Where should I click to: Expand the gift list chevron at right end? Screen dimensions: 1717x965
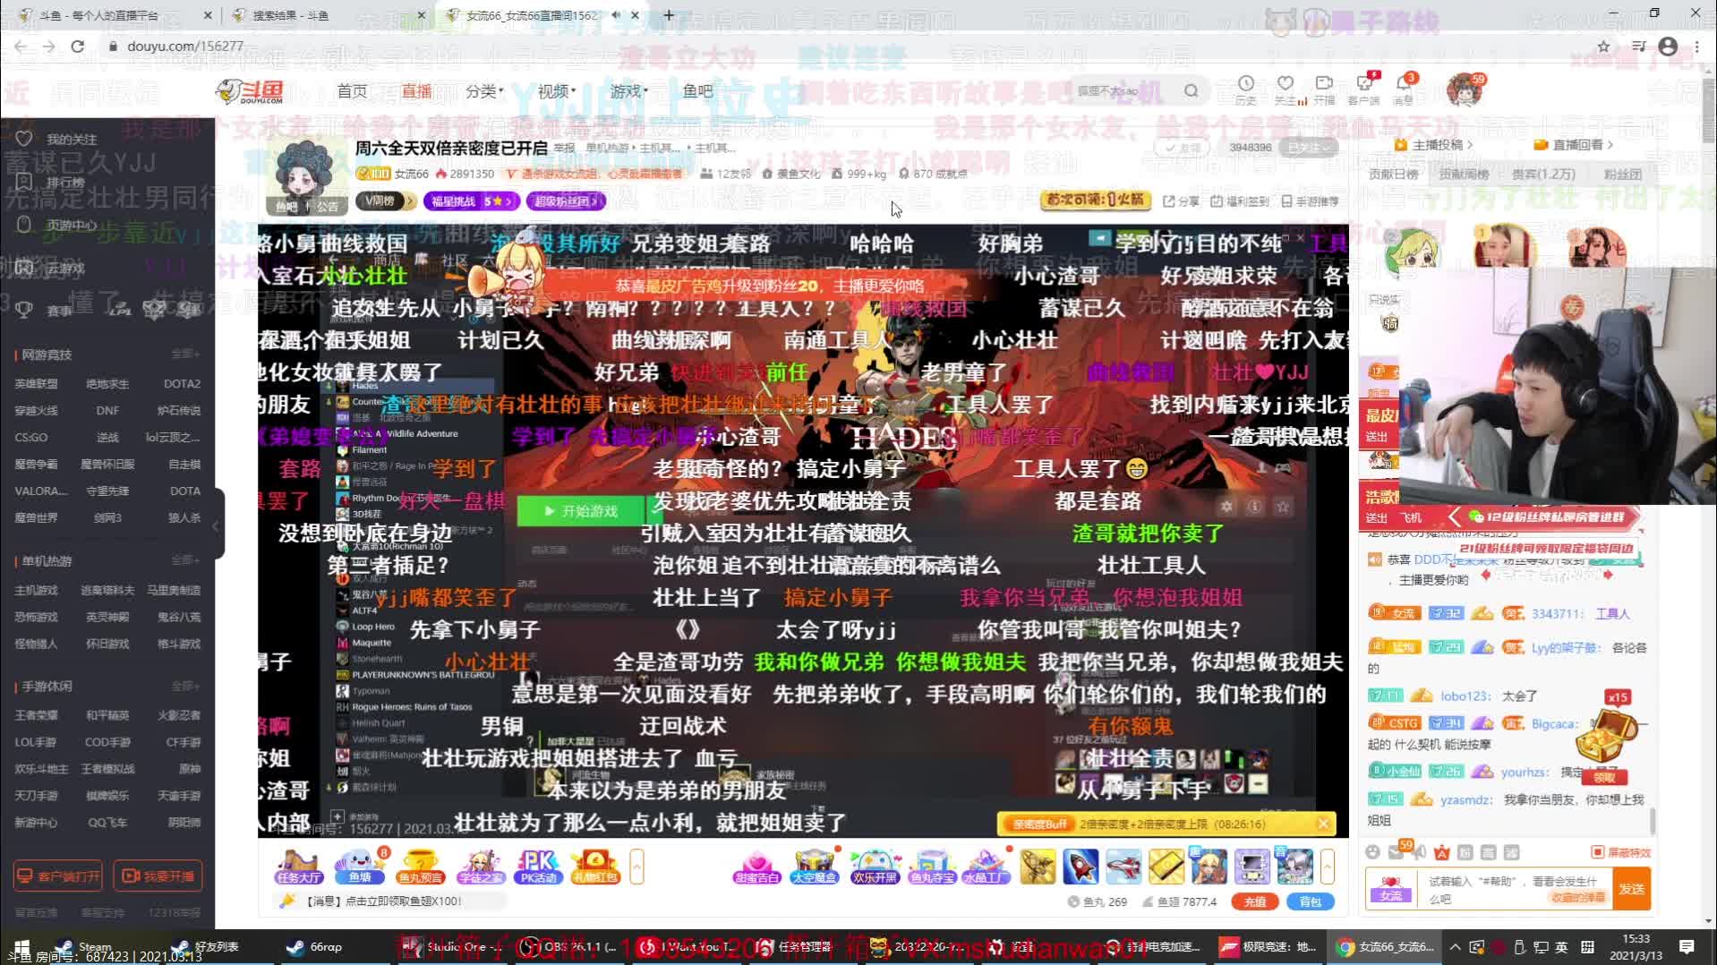[x=1328, y=867]
